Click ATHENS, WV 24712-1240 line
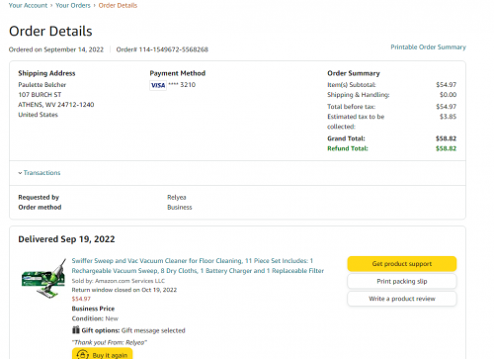 click(56, 105)
